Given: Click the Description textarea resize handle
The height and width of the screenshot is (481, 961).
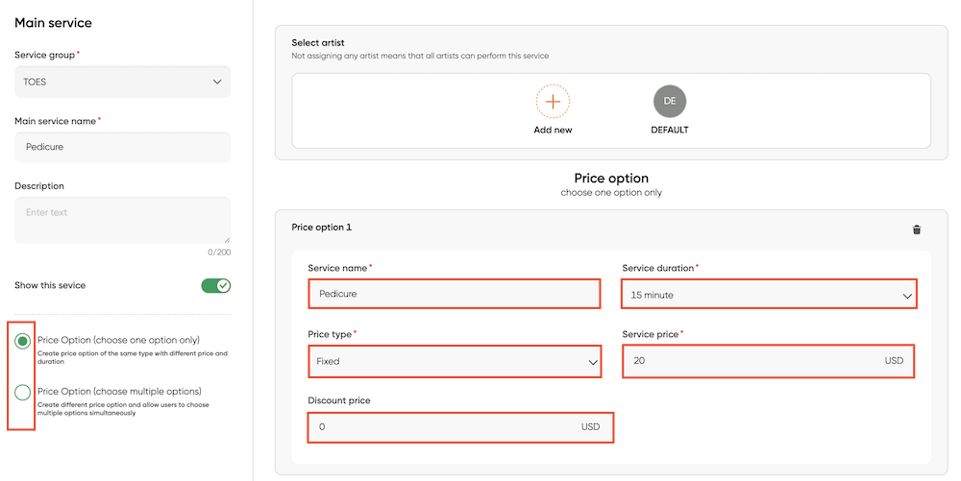Looking at the screenshot, I should (x=228, y=240).
